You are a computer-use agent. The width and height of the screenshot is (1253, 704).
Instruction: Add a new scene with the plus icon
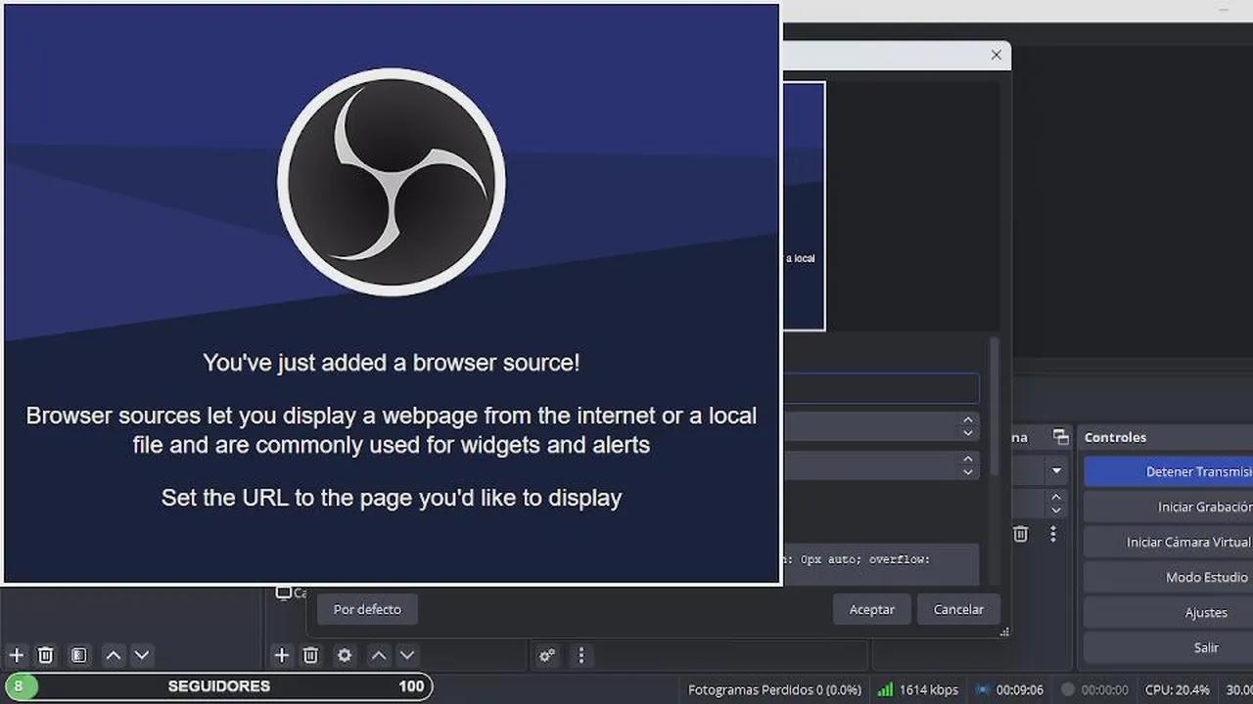16,655
